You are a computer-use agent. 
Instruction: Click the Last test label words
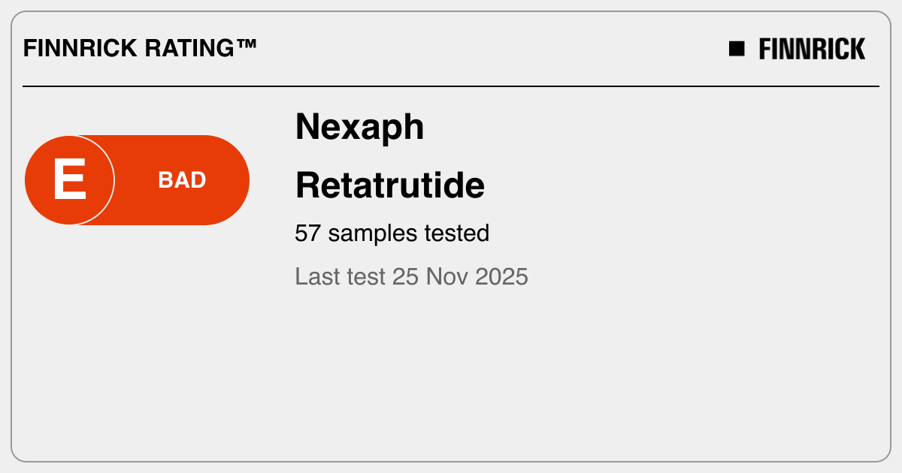pyautogui.click(x=340, y=276)
